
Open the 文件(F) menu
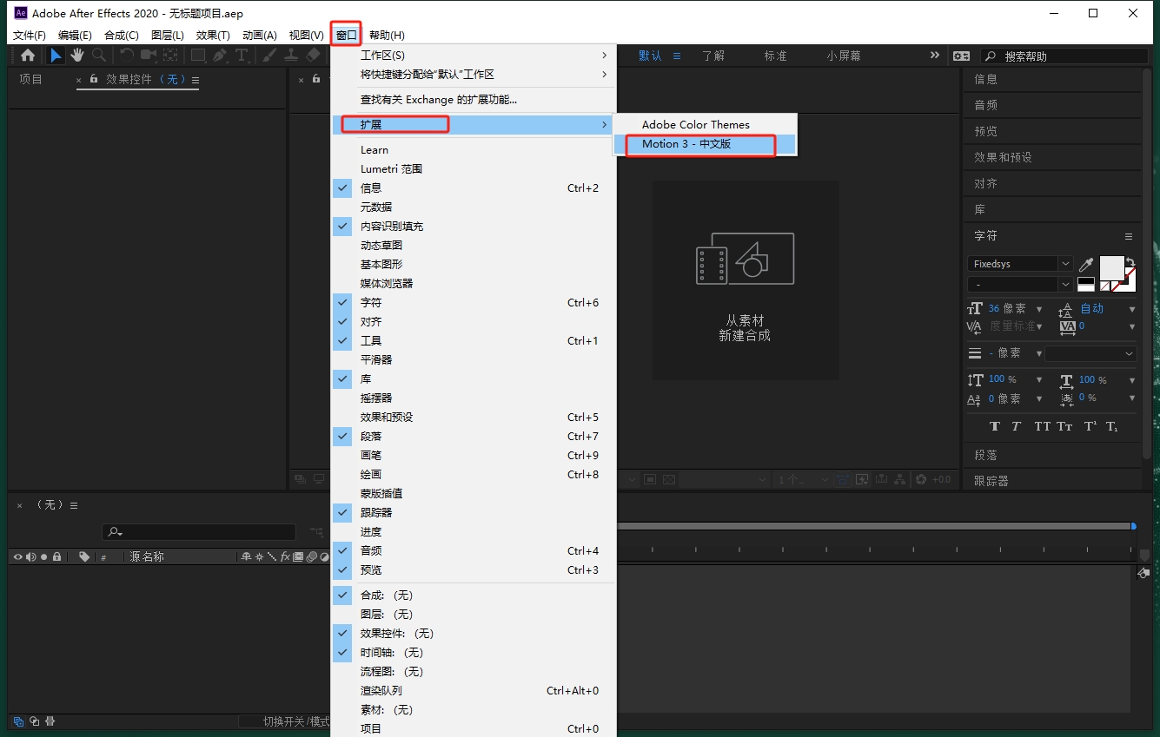tap(30, 36)
